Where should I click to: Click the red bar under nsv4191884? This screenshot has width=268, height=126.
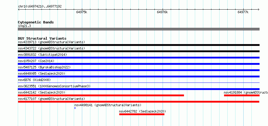click(242, 95)
